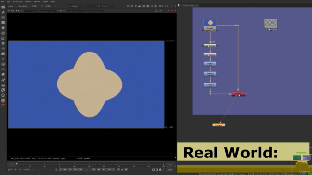312x175 pixels.
Task: Select the Grade3 node
Action: 210,74
